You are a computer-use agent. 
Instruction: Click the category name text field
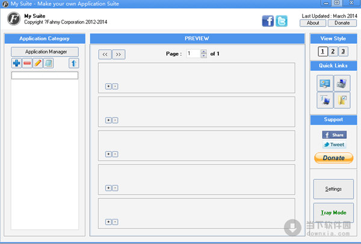tap(45, 76)
